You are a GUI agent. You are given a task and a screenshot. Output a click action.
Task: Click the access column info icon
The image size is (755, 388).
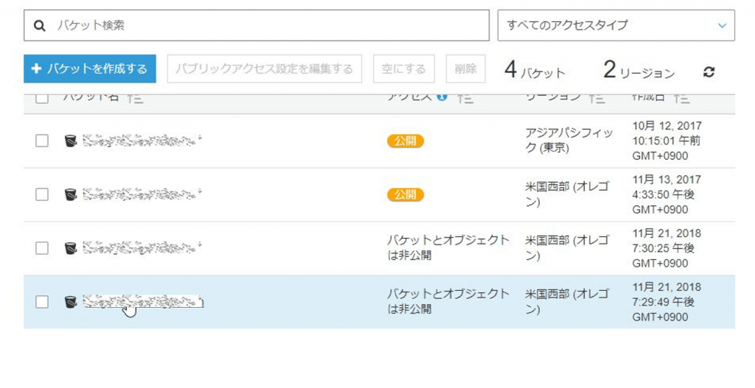(442, 96)
